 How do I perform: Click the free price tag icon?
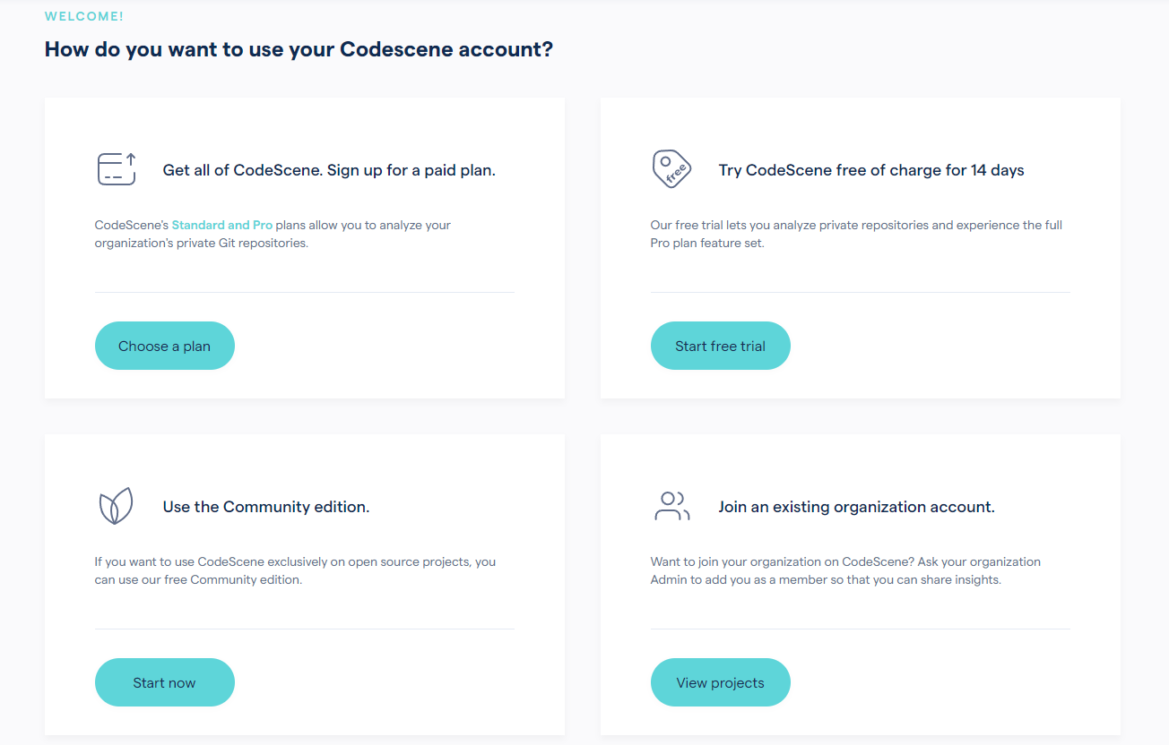[672, 169]
